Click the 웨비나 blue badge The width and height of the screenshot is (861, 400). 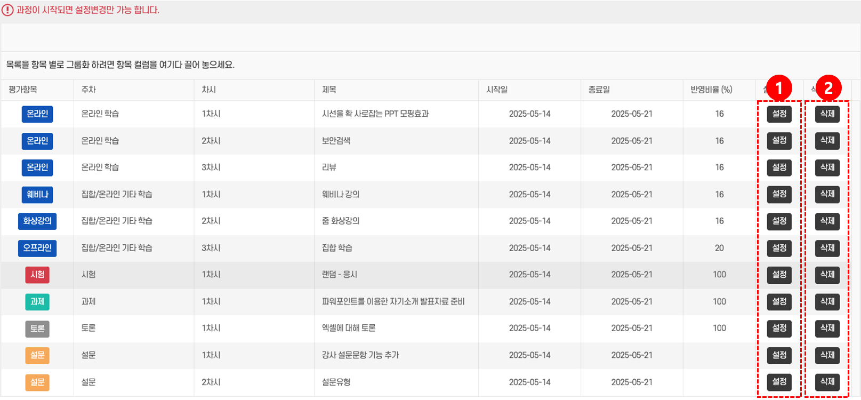pyautogui.click(x=37, y=195)
